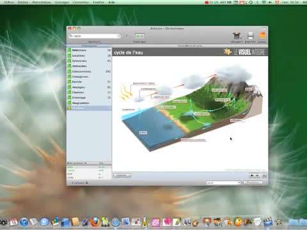Image resolution: width=307 pixels, height=230 pixels.
Task: Open the Légendes dropdown below the image
Action: (122, 175)
